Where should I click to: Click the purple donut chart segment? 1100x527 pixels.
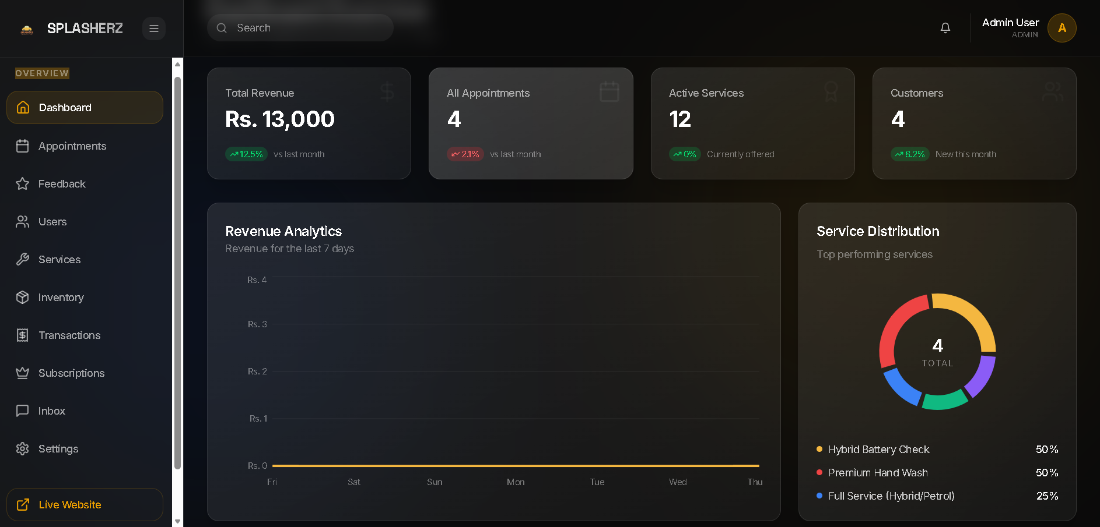982,377
